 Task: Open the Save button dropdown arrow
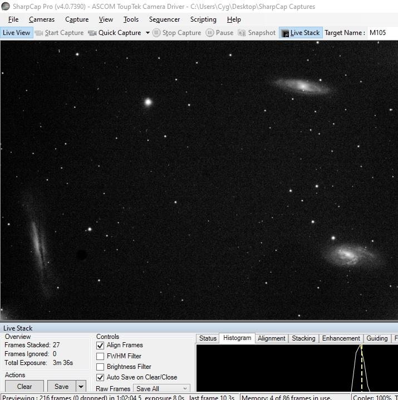(81, 387)
